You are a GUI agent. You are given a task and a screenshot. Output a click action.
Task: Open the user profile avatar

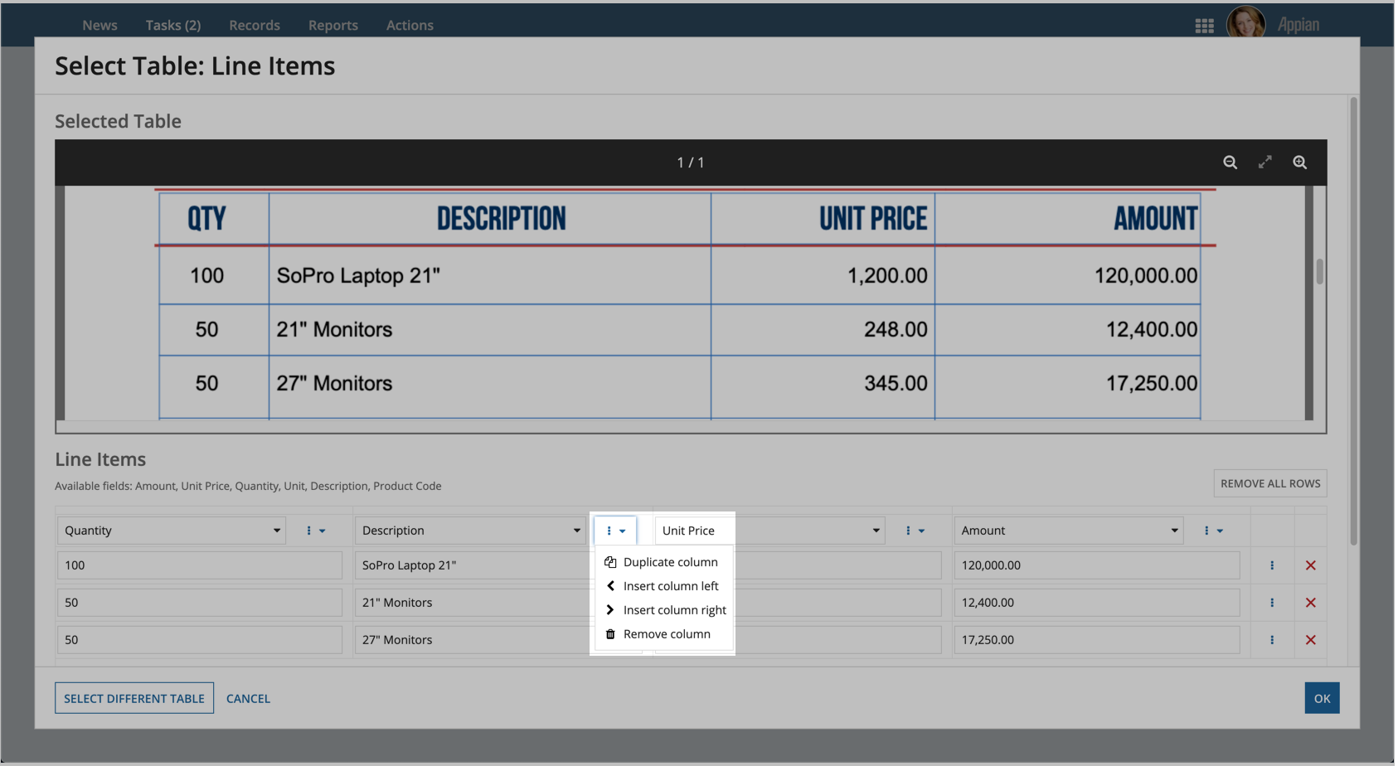[1245, 22]
